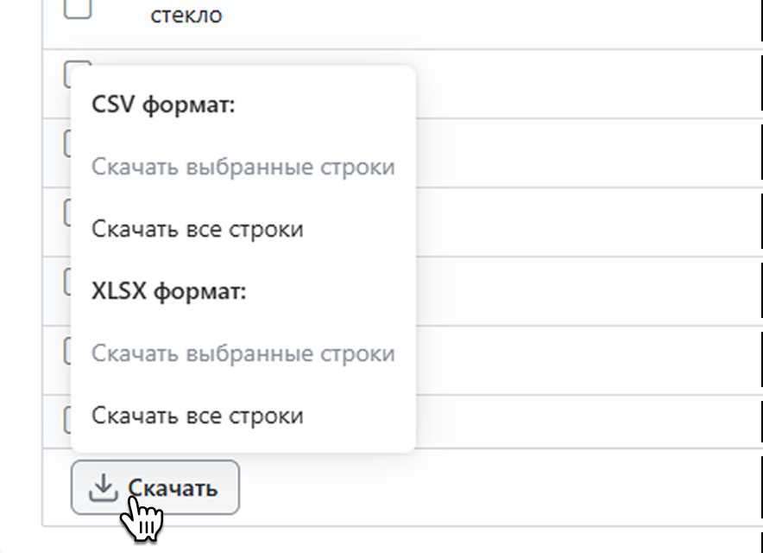Select XLSX 'Скачать выбранные строки' option
The height and width of the screenshot is (553, 763).
tap(243, 353)
